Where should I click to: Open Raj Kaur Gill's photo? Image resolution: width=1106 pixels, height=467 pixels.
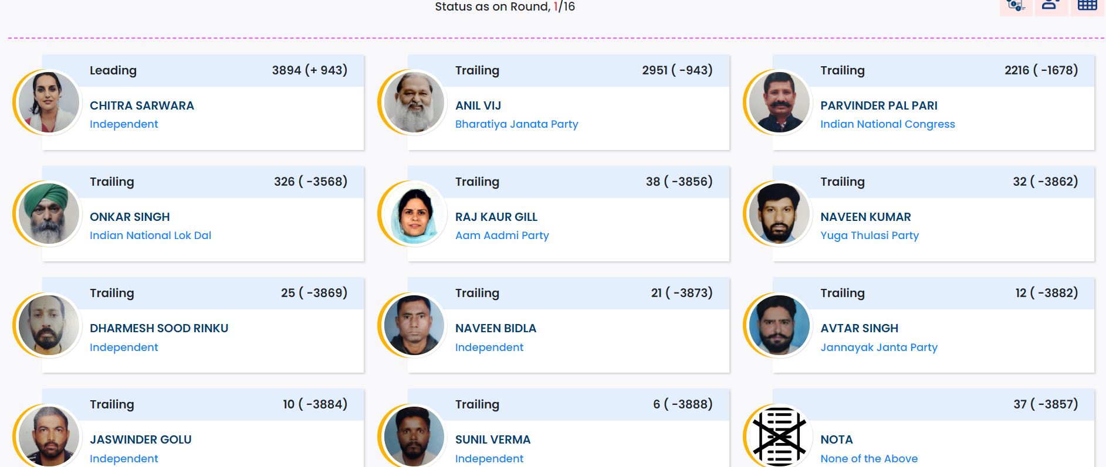(x=414, y=214)
